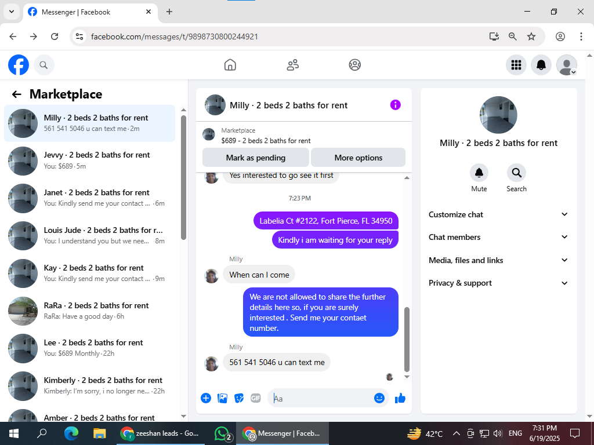Open Kay conversation in the list
The image size is (594, 445).
coord(90,273)
